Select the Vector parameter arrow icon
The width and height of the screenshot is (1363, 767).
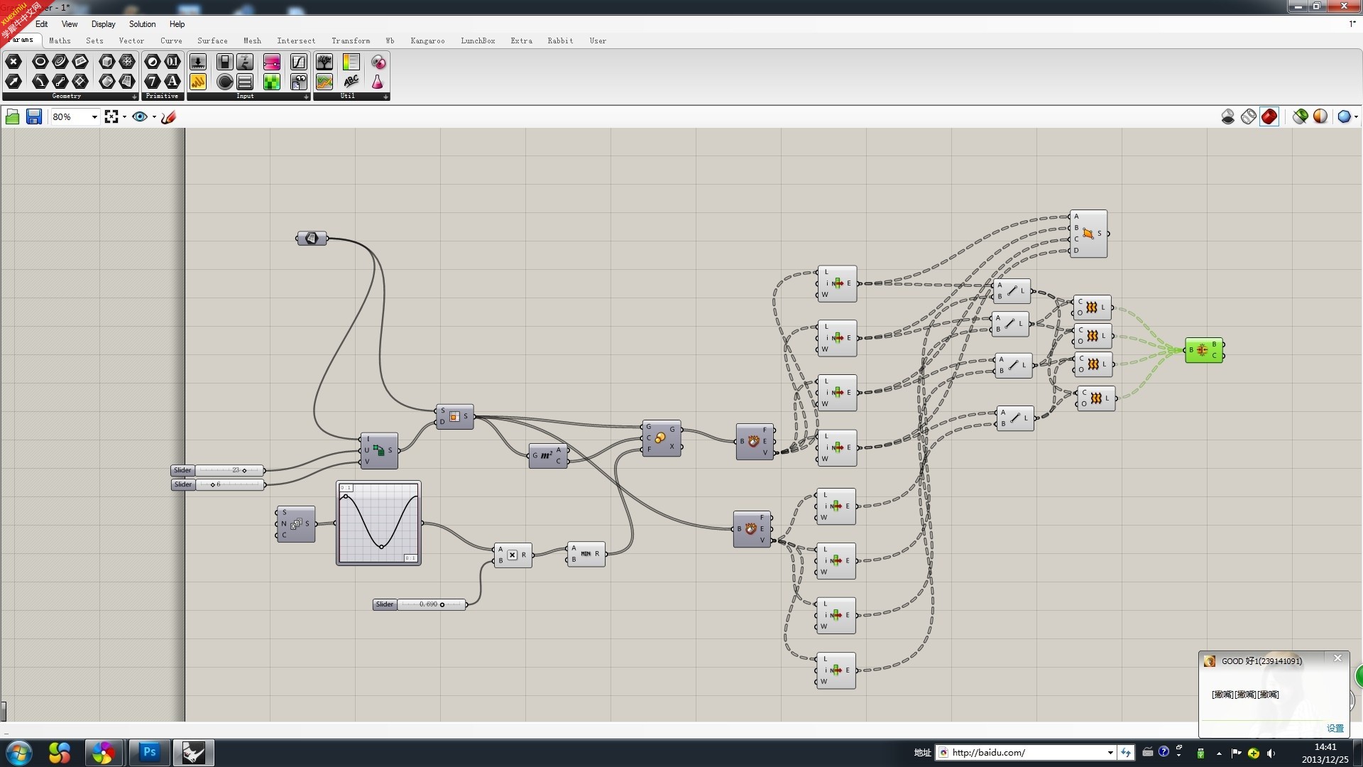13,82
